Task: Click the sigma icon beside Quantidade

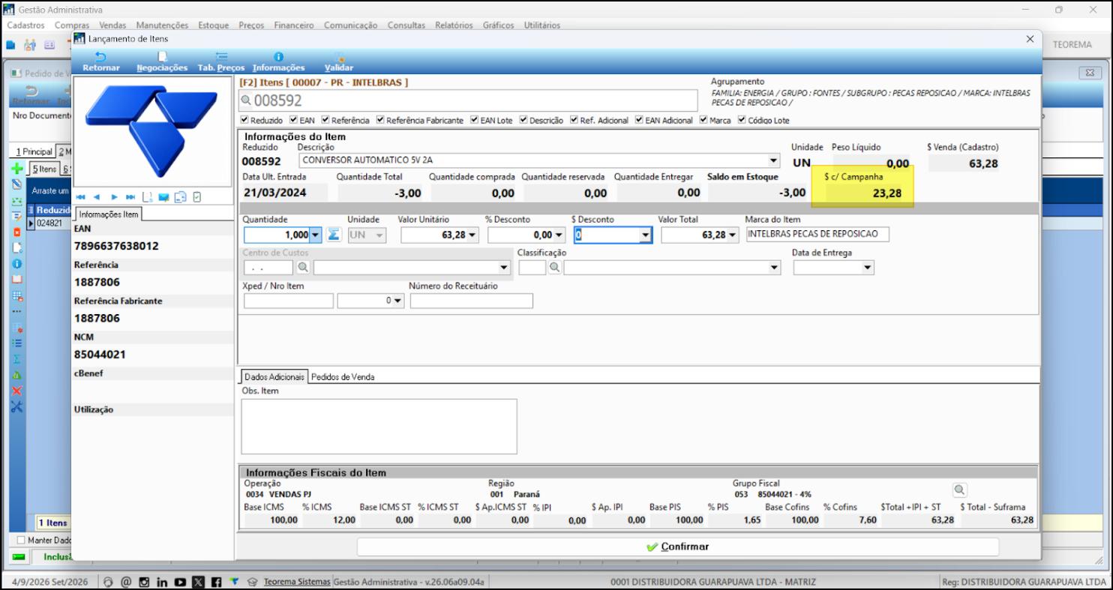Action: click(x=334, y=235)
